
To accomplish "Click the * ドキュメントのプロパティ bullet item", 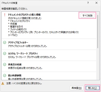I will (19, 21).
